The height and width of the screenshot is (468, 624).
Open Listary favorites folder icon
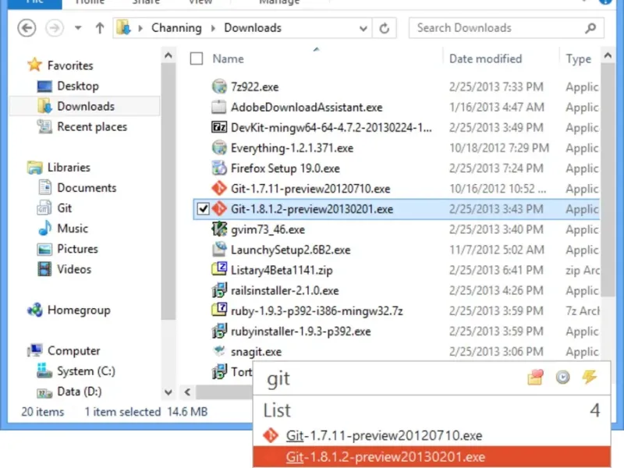click(535, 378)
